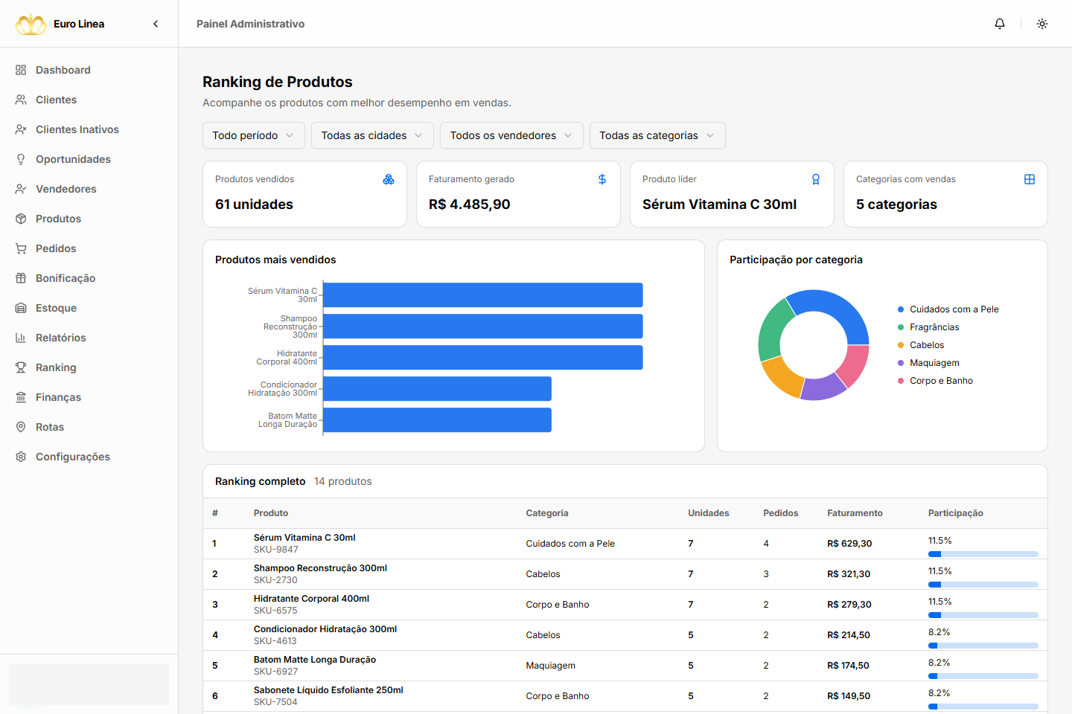Image resolution: width=1072 pixels, height=714 pixels.
Task: Click the Faturamento column header
Action: (x=855, y=513)
